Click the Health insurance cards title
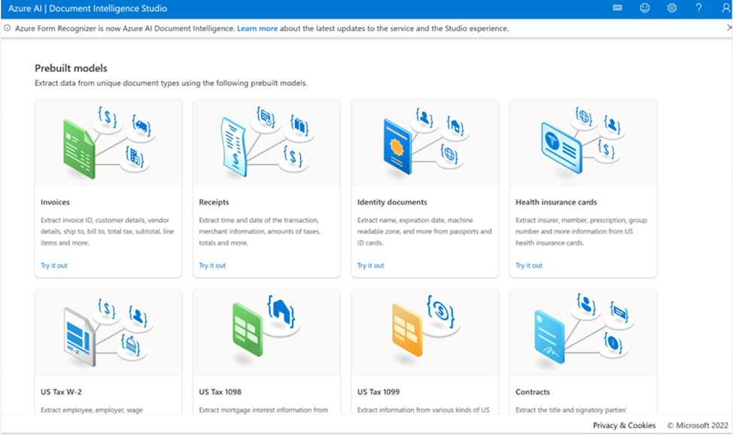The height and width of the screenshot is (435, 733). [x=556, y=202]
